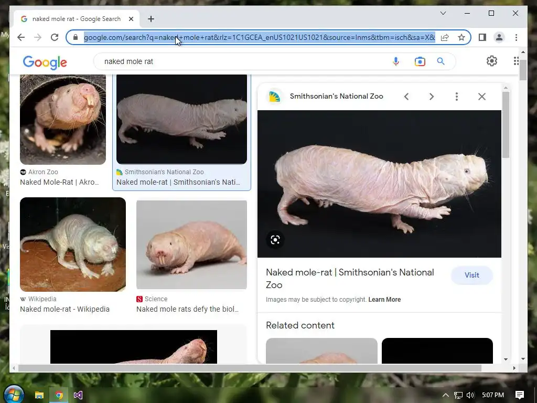
Task: Open the notification action center
Action: [x=520, y=395]
